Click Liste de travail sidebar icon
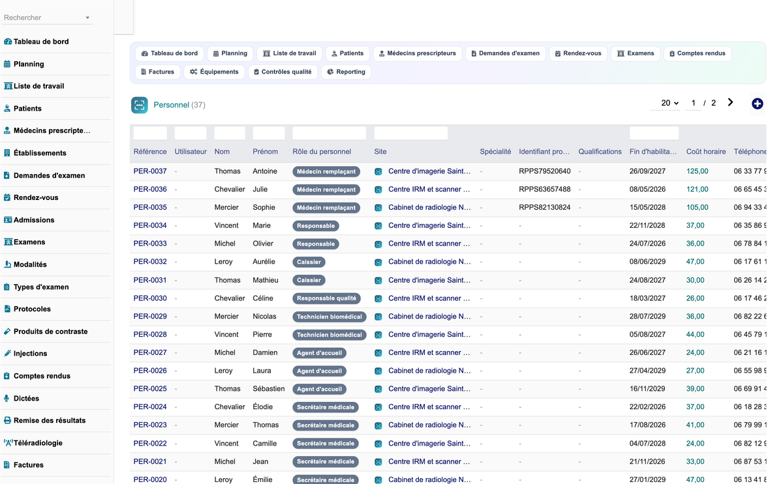 point(8,86)
